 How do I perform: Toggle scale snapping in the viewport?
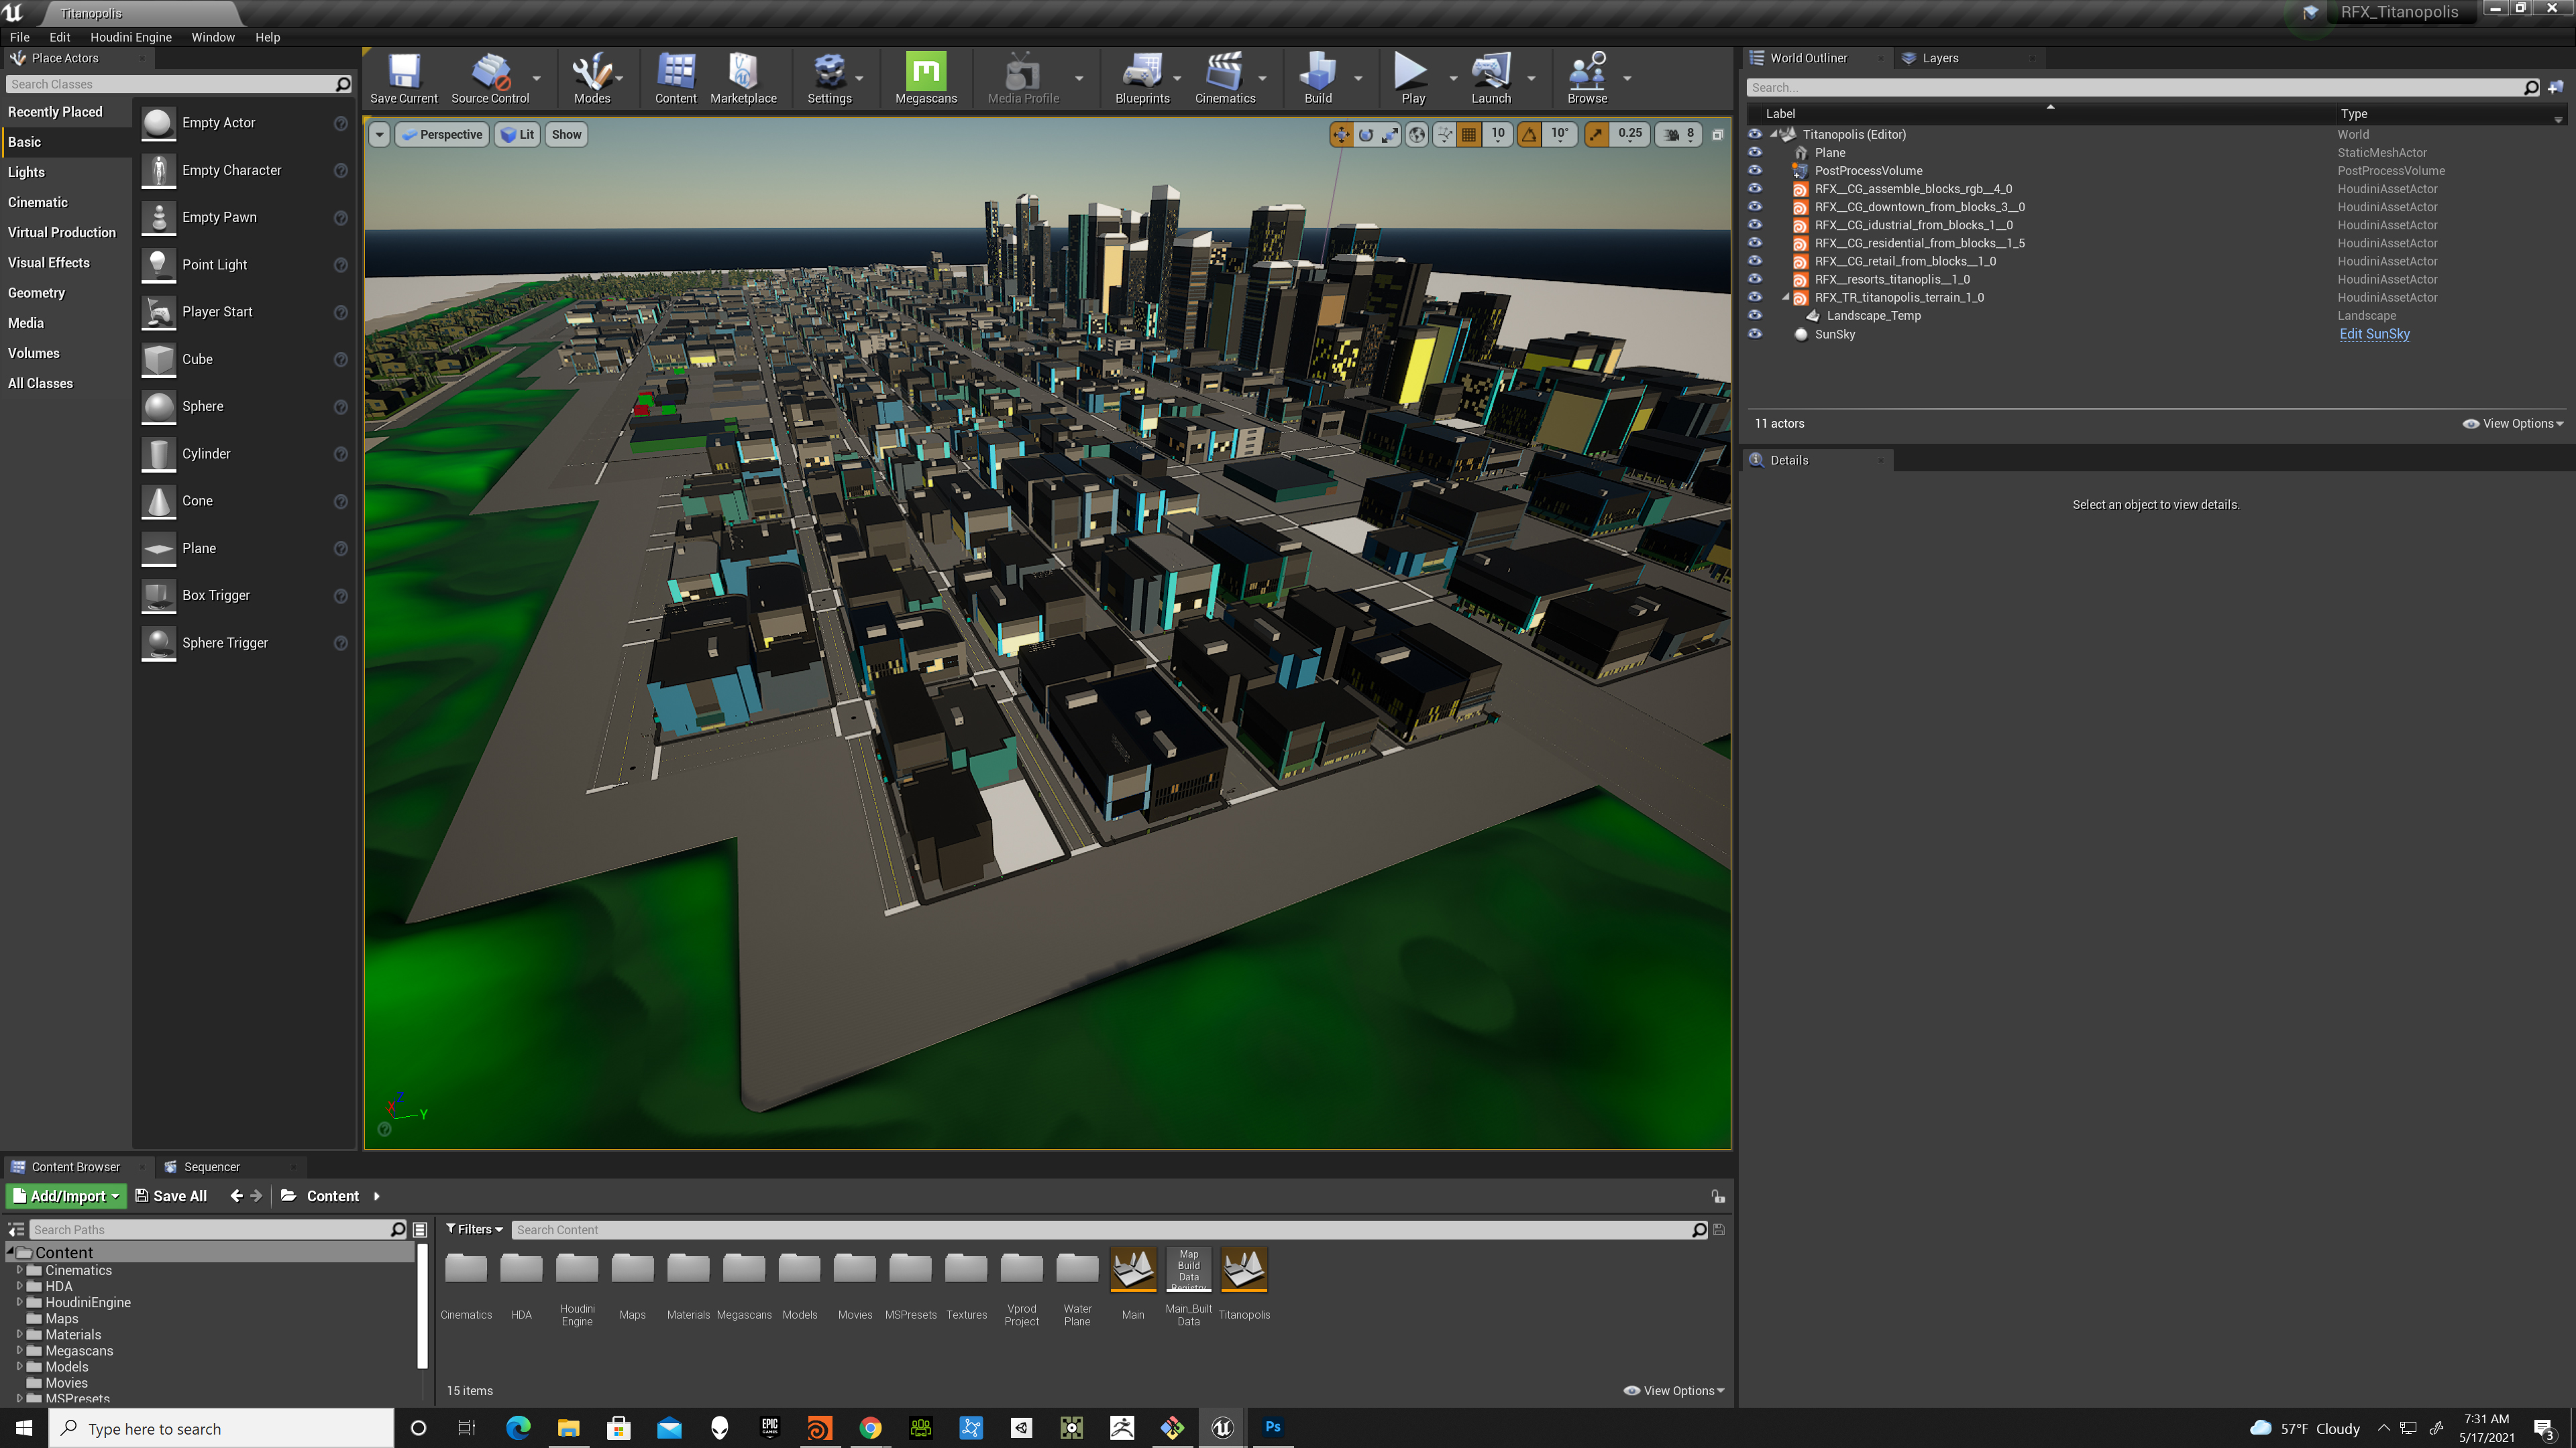click(x=1597, y=134)
